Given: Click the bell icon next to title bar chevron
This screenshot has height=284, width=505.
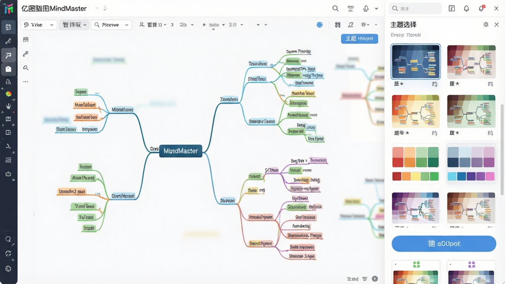Looking at the screenshot, I should (x=366, y=9).
